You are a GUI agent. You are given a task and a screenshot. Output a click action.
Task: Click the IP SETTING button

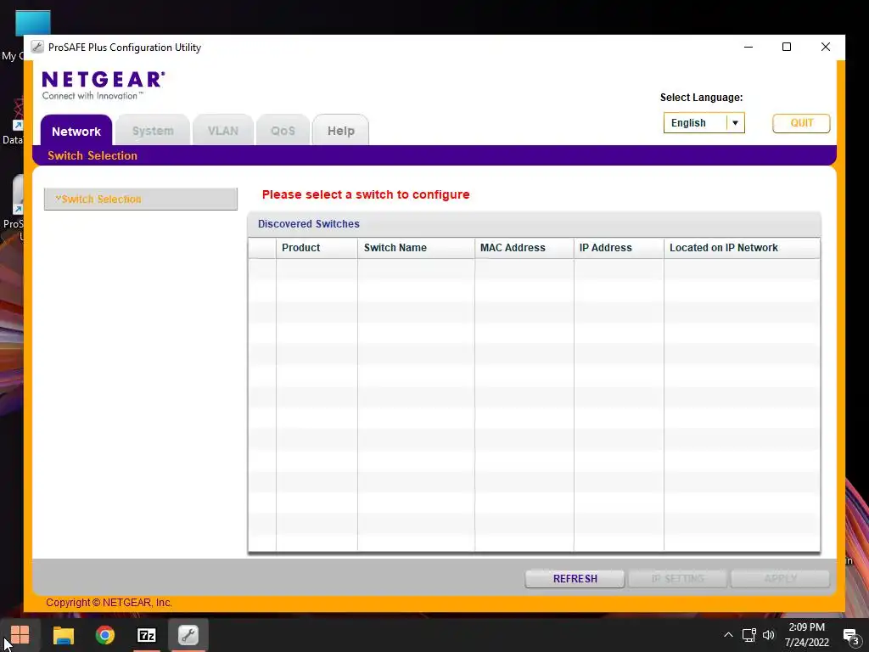(x=677, y=579)
